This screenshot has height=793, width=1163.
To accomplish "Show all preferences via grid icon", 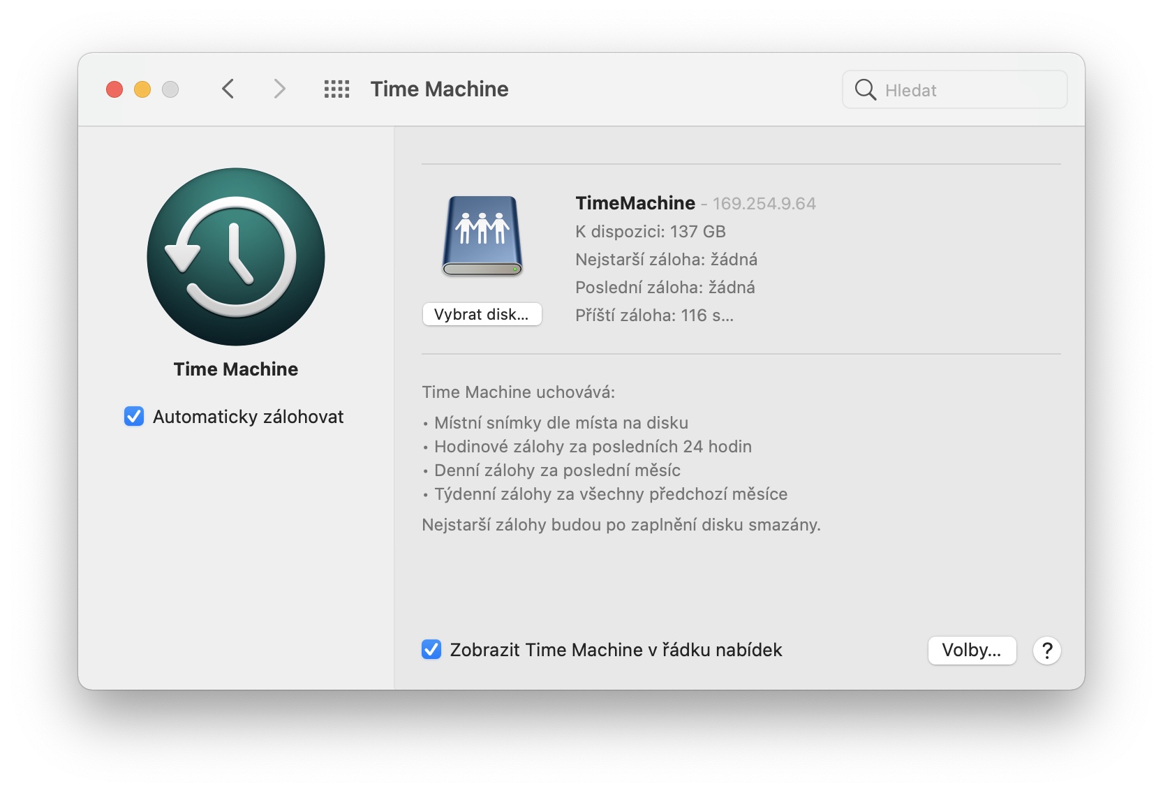I will [336, 89].
